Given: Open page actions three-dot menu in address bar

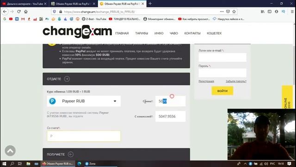Looking at the screenshot, I should [222, 12].
